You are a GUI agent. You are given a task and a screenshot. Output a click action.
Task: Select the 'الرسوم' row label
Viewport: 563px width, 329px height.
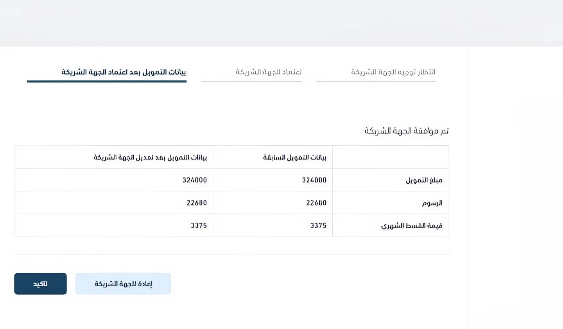[432, 203]
